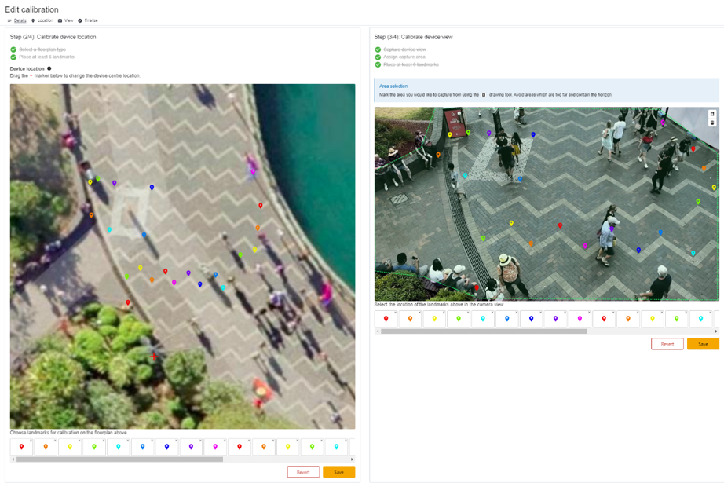Choose the magenta landmark tile under floorplan
This screenshot has height=483, width=724.
click(x=215, y=447)
